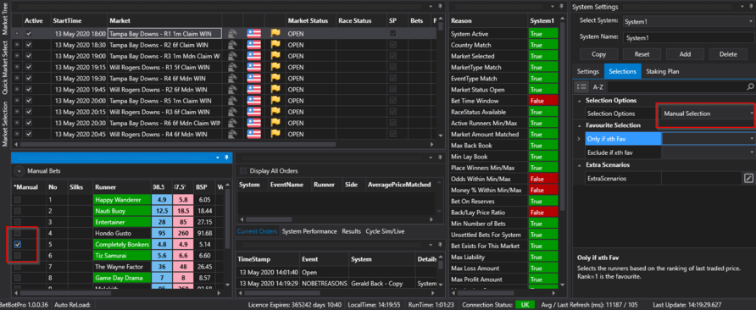The height and width of the screenshot is (310, 756).
Task: Uncheck Active for Tampa Bay Downs R1 market
Action: click(29, 34)
